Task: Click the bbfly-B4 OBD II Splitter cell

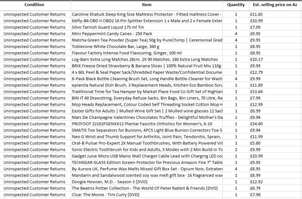Action: (147, 21)
